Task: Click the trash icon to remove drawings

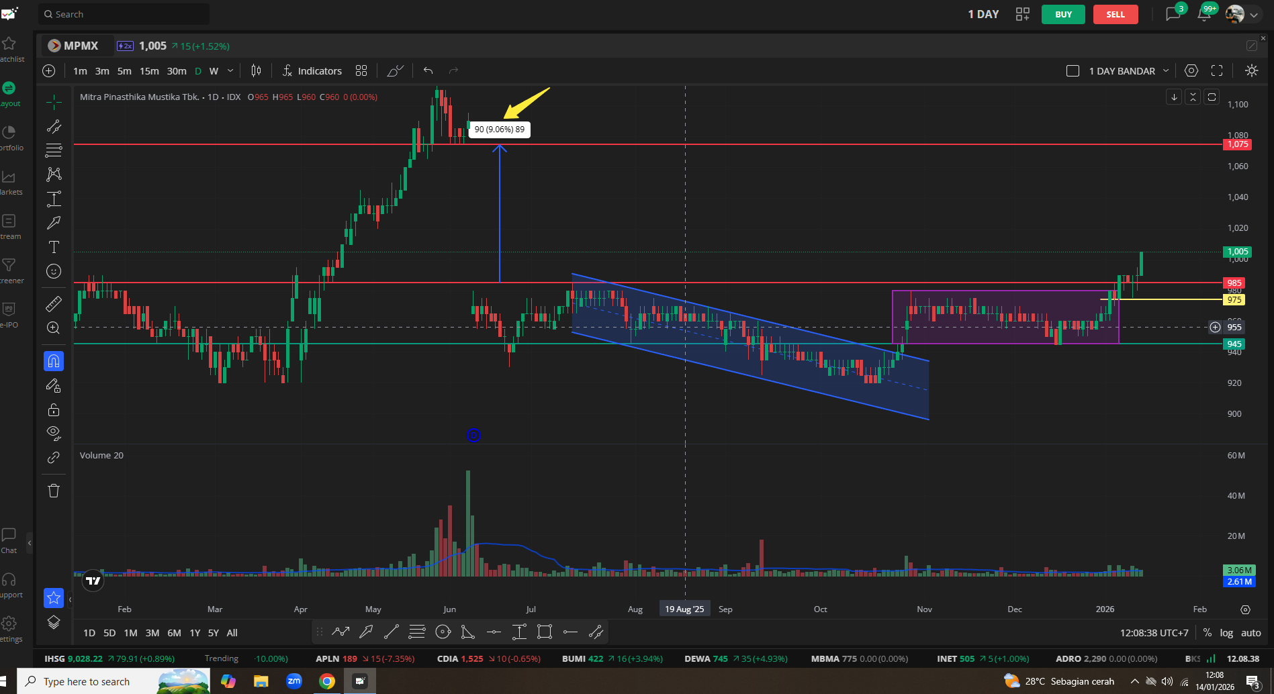Action: (x=54, y=491)
